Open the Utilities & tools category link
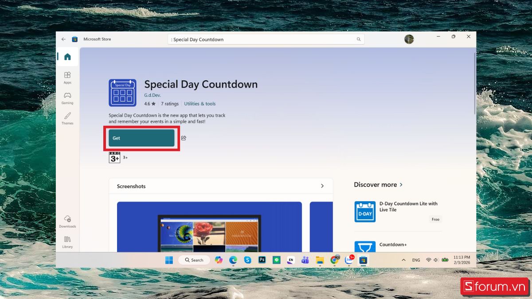Image resolution: width=532 pixels, height=299 pixels. pyautogui.click(x=200, y=104)
